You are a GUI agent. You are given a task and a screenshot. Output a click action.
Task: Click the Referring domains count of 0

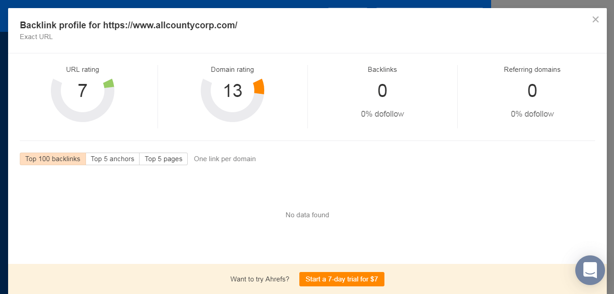(x=532, y=91)
